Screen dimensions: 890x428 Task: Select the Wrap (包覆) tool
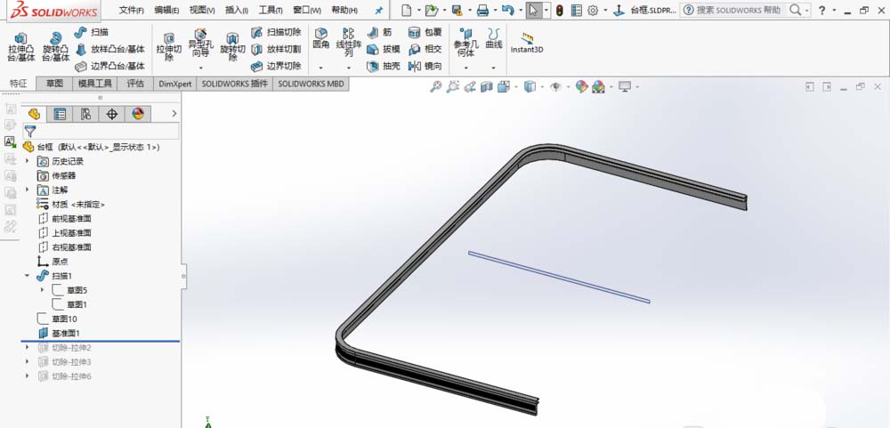coord(425,32)
